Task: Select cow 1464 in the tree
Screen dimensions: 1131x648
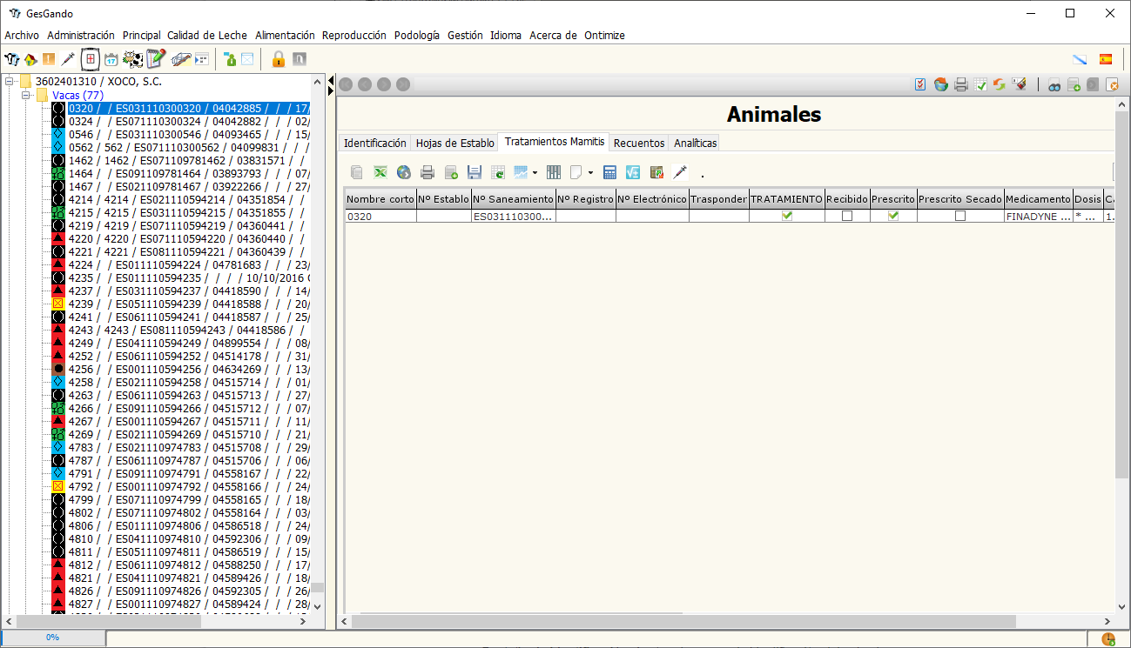Action: click(189, 173)
